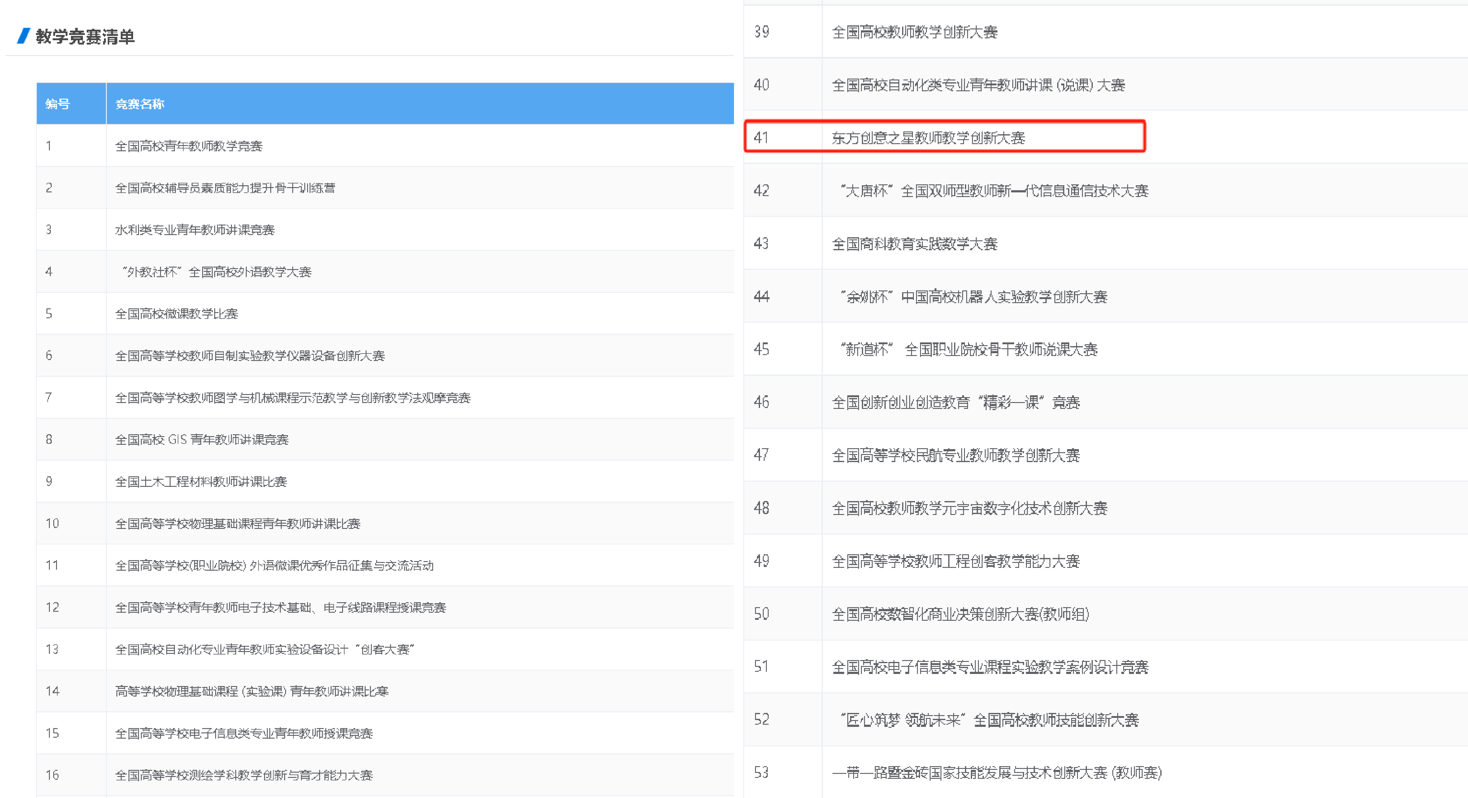This screenshot has height=798, width=1468.
Task: Click the 竞赛名称 column header
Action: (x=140, y=104)
